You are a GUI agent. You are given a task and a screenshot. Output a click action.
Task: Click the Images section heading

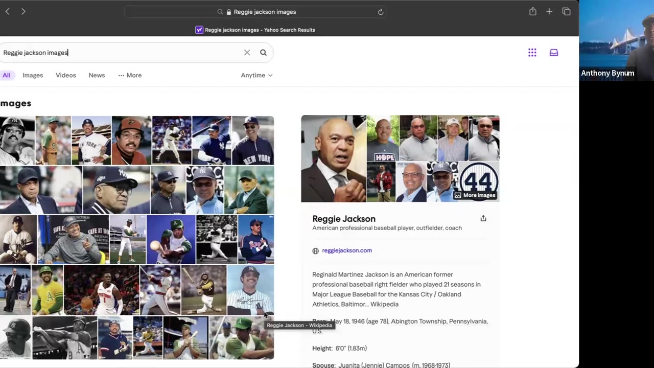click(x=15, y=103)
